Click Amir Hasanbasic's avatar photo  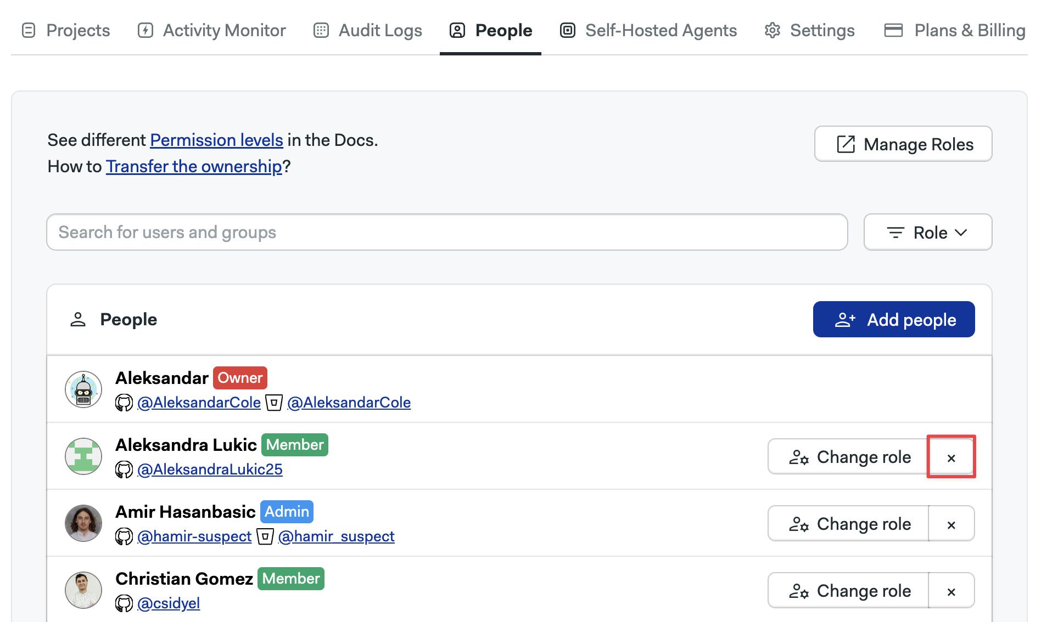[83, 523]
